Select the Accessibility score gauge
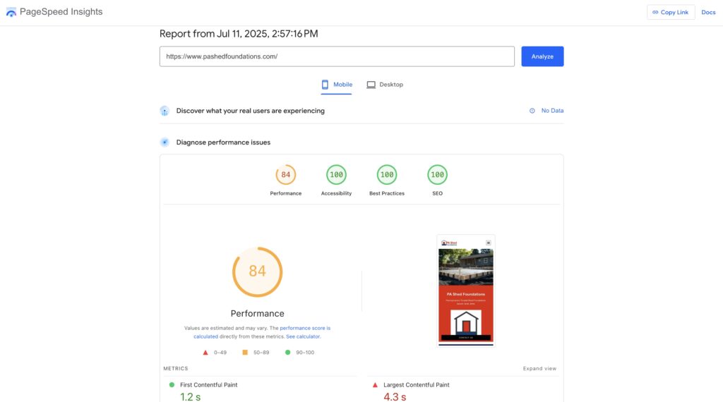Screen dimensions: 723x402 pyautogui.click(x=336, y=175)
